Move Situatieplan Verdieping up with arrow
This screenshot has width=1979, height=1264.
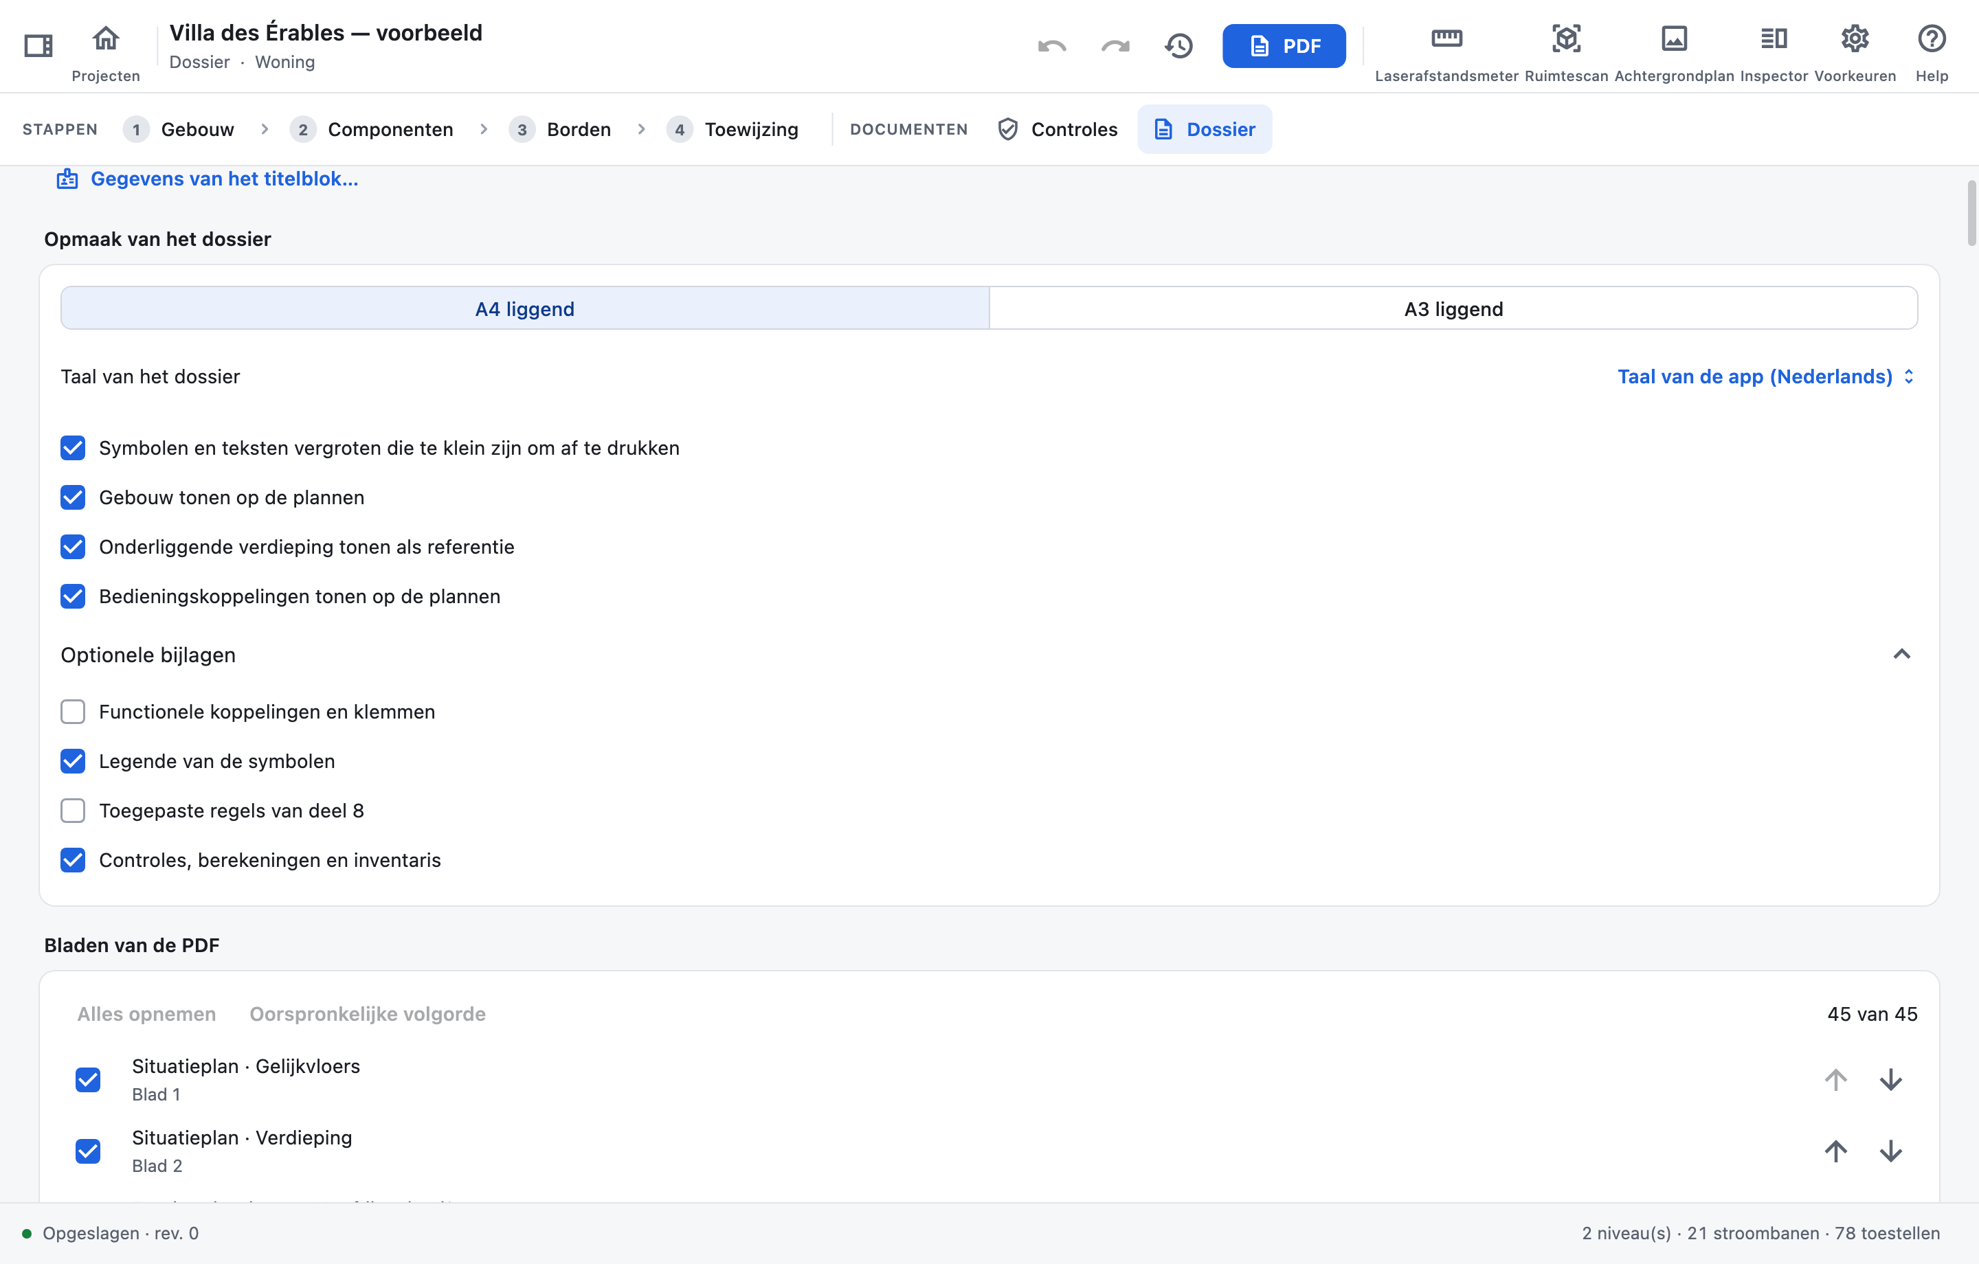click(1836, 1151)
